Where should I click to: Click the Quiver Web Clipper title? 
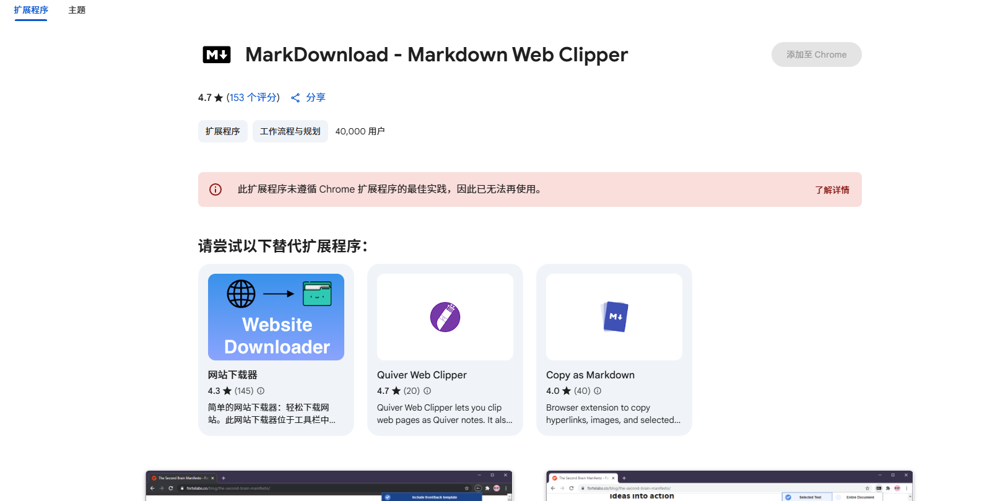click(x=422, y=375)
